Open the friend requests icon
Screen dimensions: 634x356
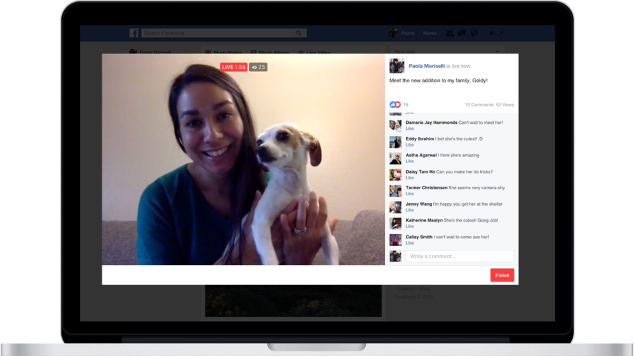450,33
